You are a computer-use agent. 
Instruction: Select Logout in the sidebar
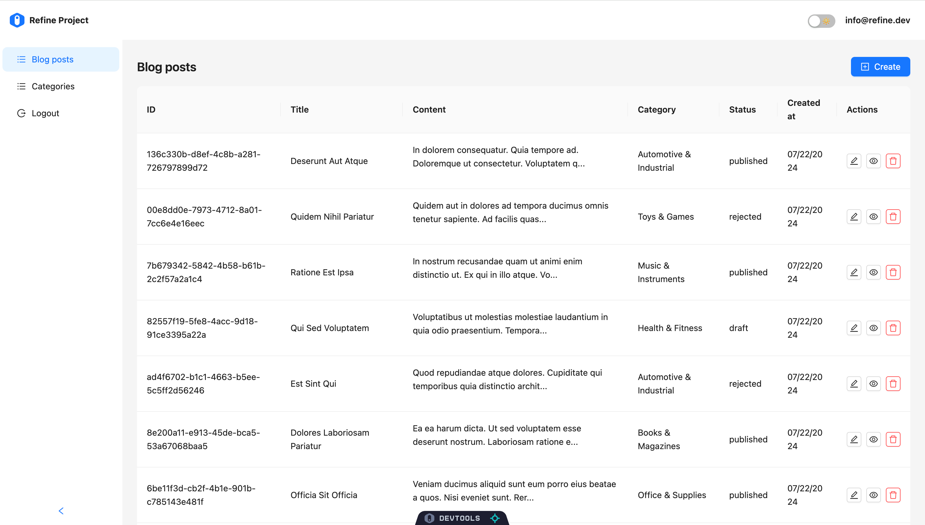pos(61,113)
